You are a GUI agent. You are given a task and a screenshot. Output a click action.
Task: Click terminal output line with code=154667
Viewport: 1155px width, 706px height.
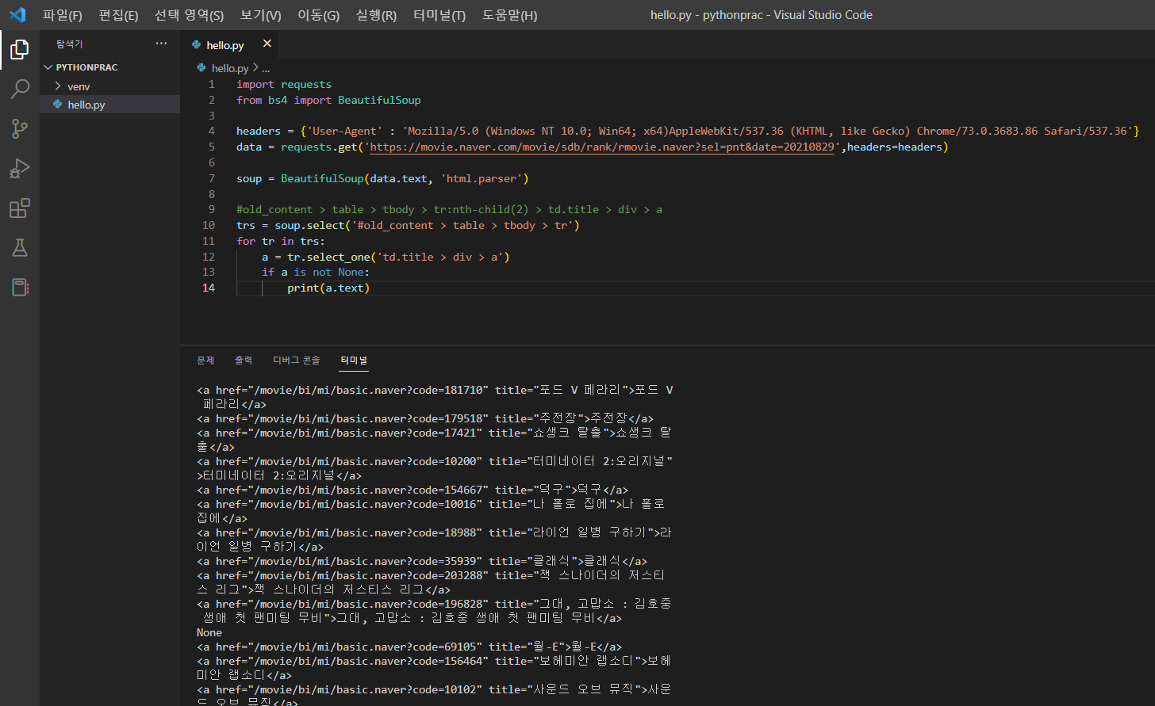click(x=412, y=490)
